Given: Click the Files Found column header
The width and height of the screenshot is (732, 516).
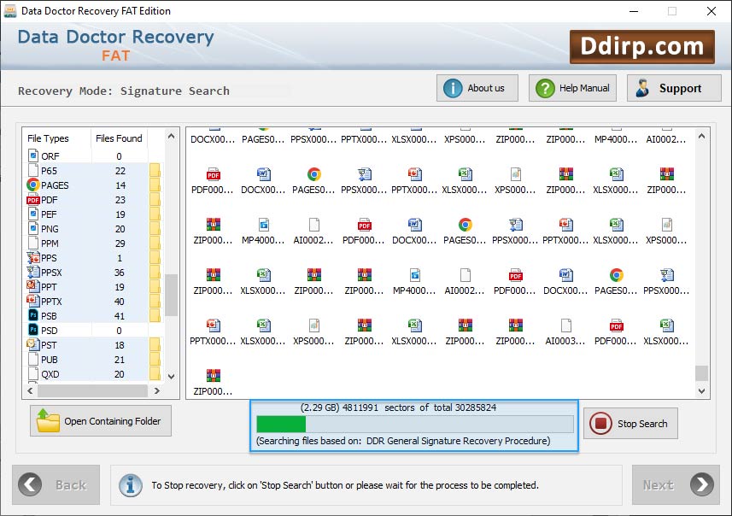Looking at the screenshot, I should pos(119,138).
